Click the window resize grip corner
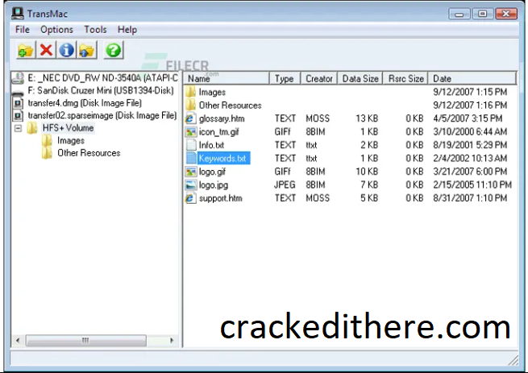528x373 pixels. [513, 360]
